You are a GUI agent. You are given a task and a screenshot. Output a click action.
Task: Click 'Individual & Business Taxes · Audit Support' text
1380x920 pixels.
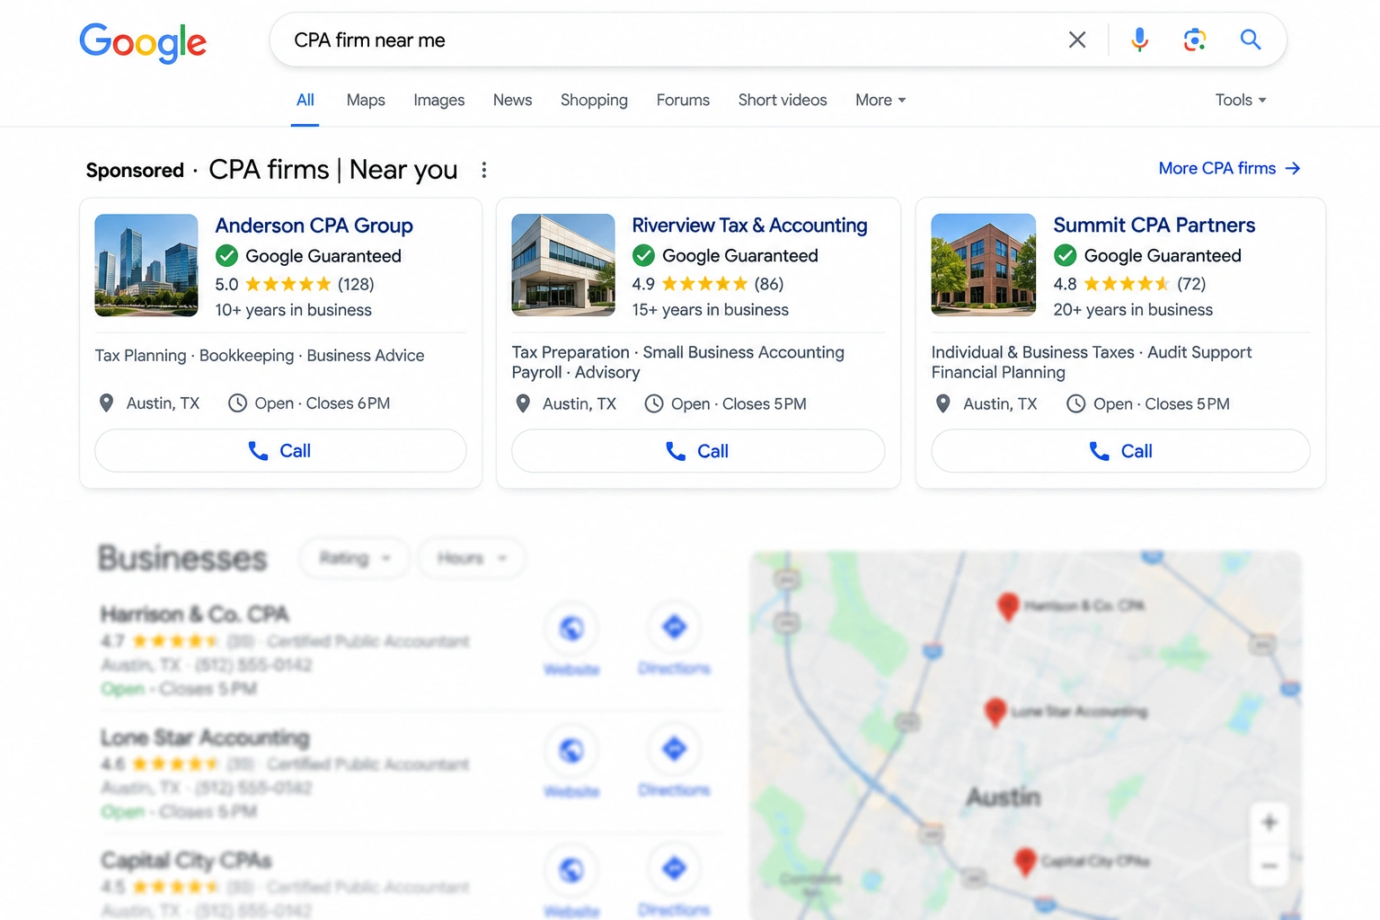pyautogui.click(x=1092, y=352)
